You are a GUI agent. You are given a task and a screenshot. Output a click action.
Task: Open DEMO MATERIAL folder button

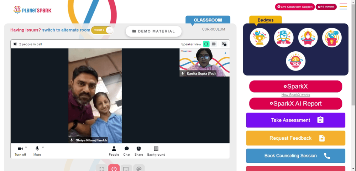click(x=154, y=31)
